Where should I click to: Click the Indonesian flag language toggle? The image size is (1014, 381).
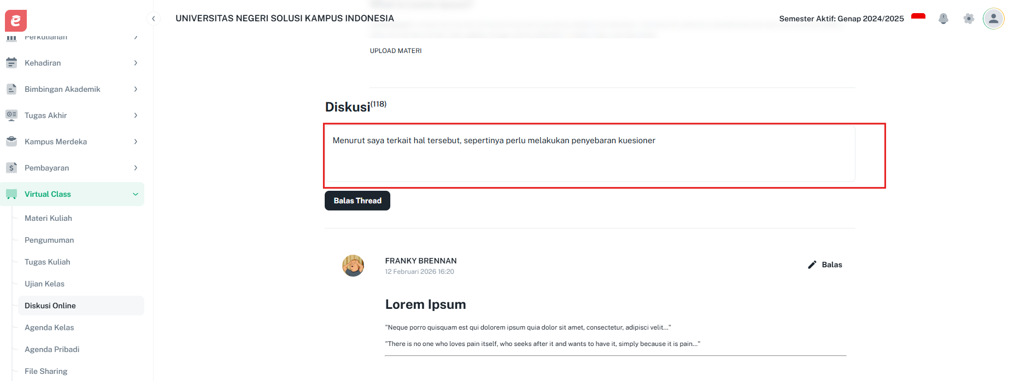pos(918,17)
